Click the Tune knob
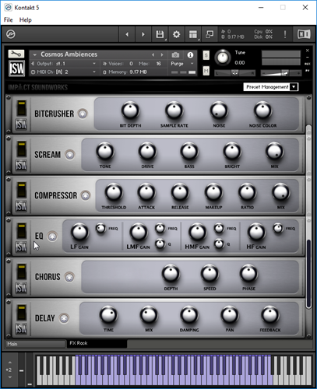 pos(223,58)
